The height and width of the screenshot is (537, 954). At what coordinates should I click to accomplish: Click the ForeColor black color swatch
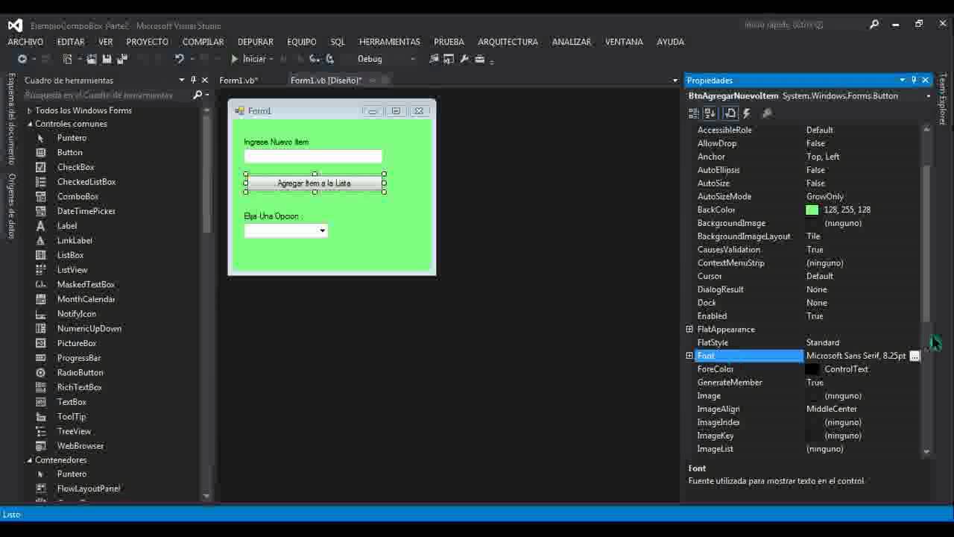(812, 369)
